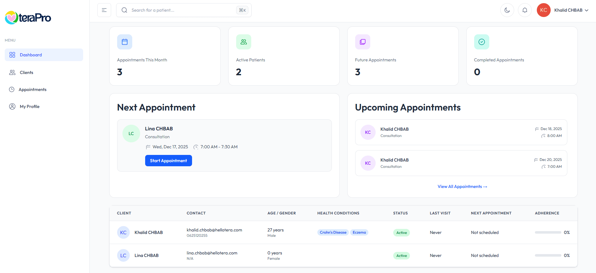Click the KC avatar of the Dec 20 appointment
Image resolution: width=596 pixels, height=273 pixels.
[x=368, y=163]
